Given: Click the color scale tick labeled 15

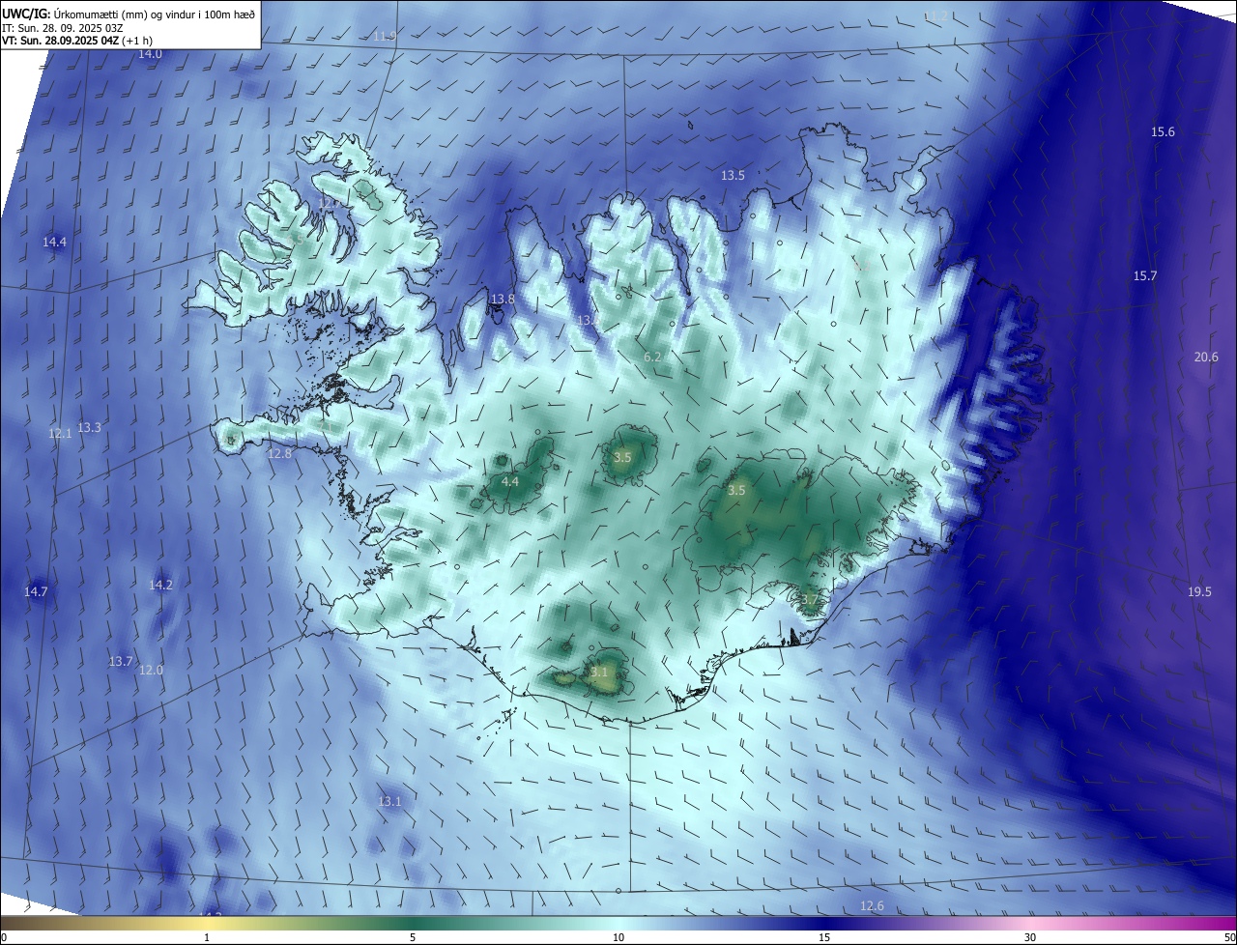Looking at the screenshot, I should [824, 937].
